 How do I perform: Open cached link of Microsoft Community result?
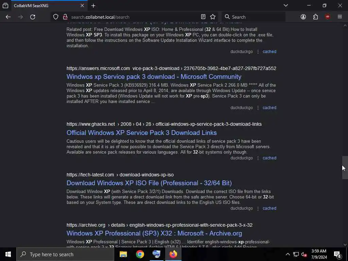coord(269,108)
